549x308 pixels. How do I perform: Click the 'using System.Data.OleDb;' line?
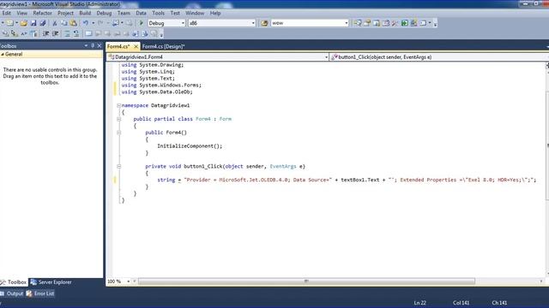pyautogui.click(x=157, y=92)
